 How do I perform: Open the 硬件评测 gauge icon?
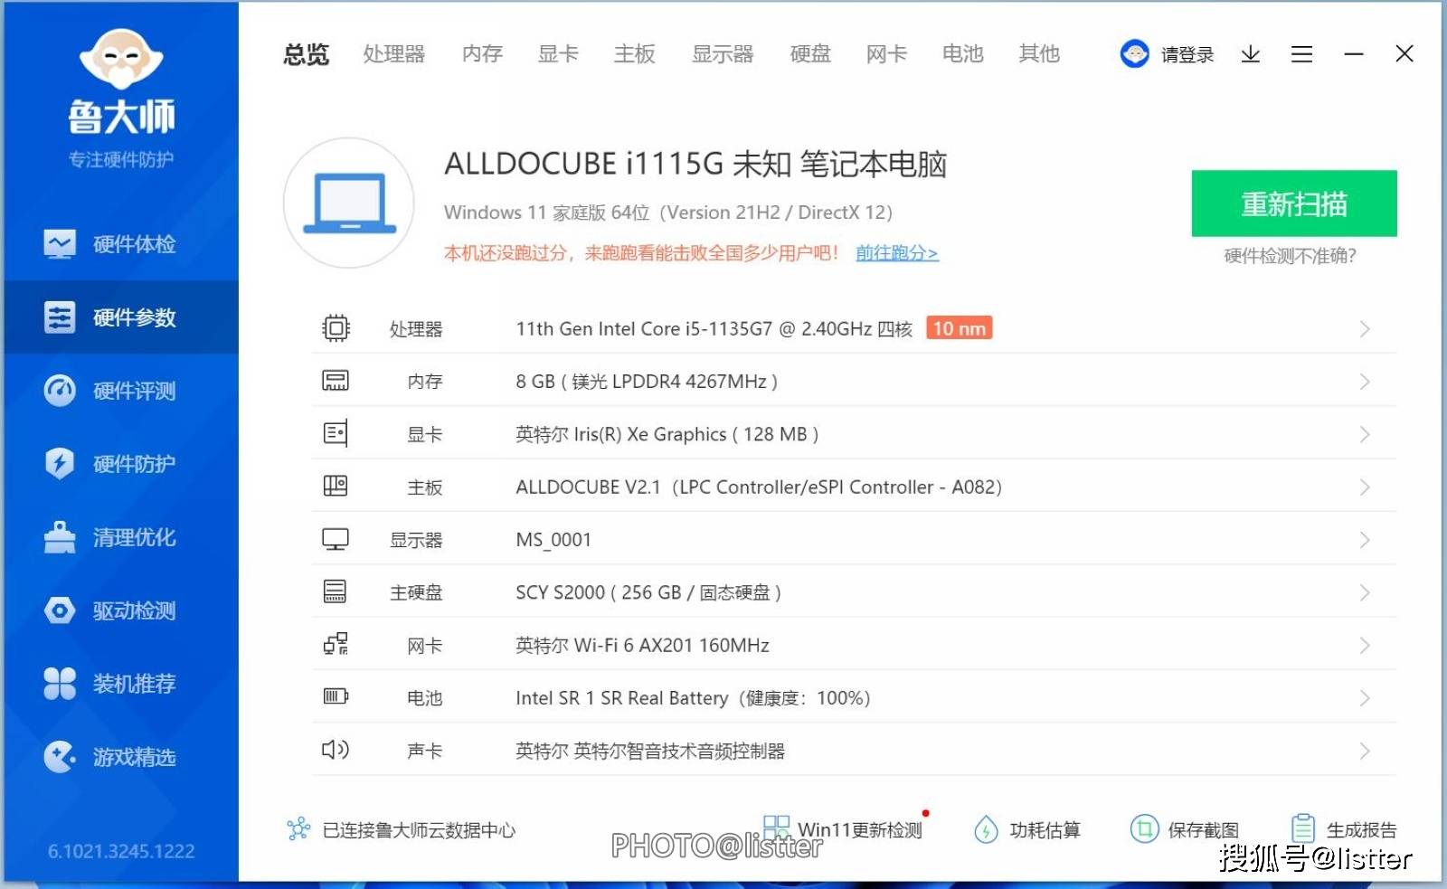click(60, 391)
